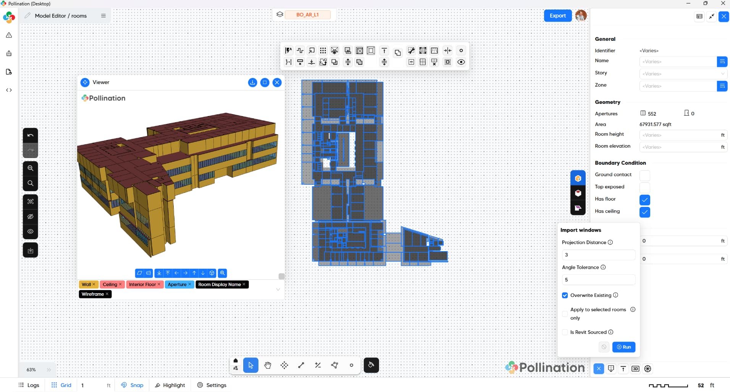Activate the paint bucket tool
This screenshot has height=392, width=730.
coord(371,365)
